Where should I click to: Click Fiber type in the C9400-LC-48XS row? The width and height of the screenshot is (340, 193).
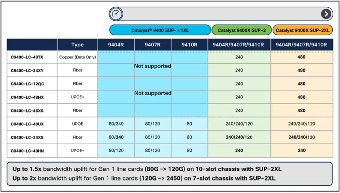click(x=77, y=110)
